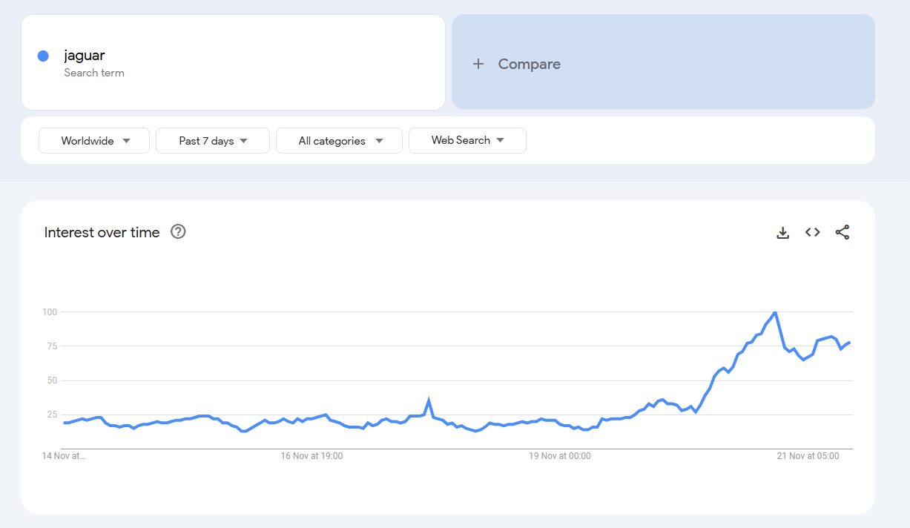
Task: Click the 16 Nov at 19:00 label
Action: [x=311, y=456]
